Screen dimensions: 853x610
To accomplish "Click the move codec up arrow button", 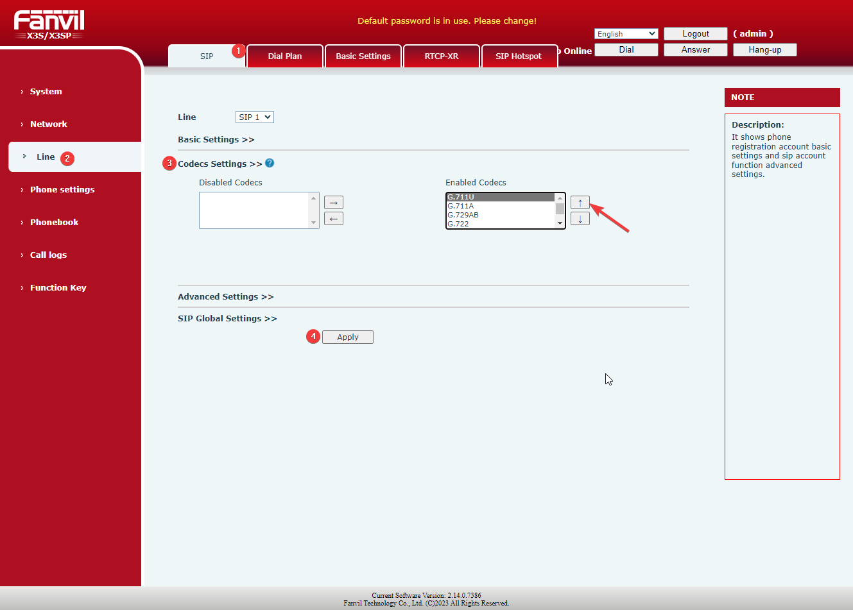I will tap(580, 203).
